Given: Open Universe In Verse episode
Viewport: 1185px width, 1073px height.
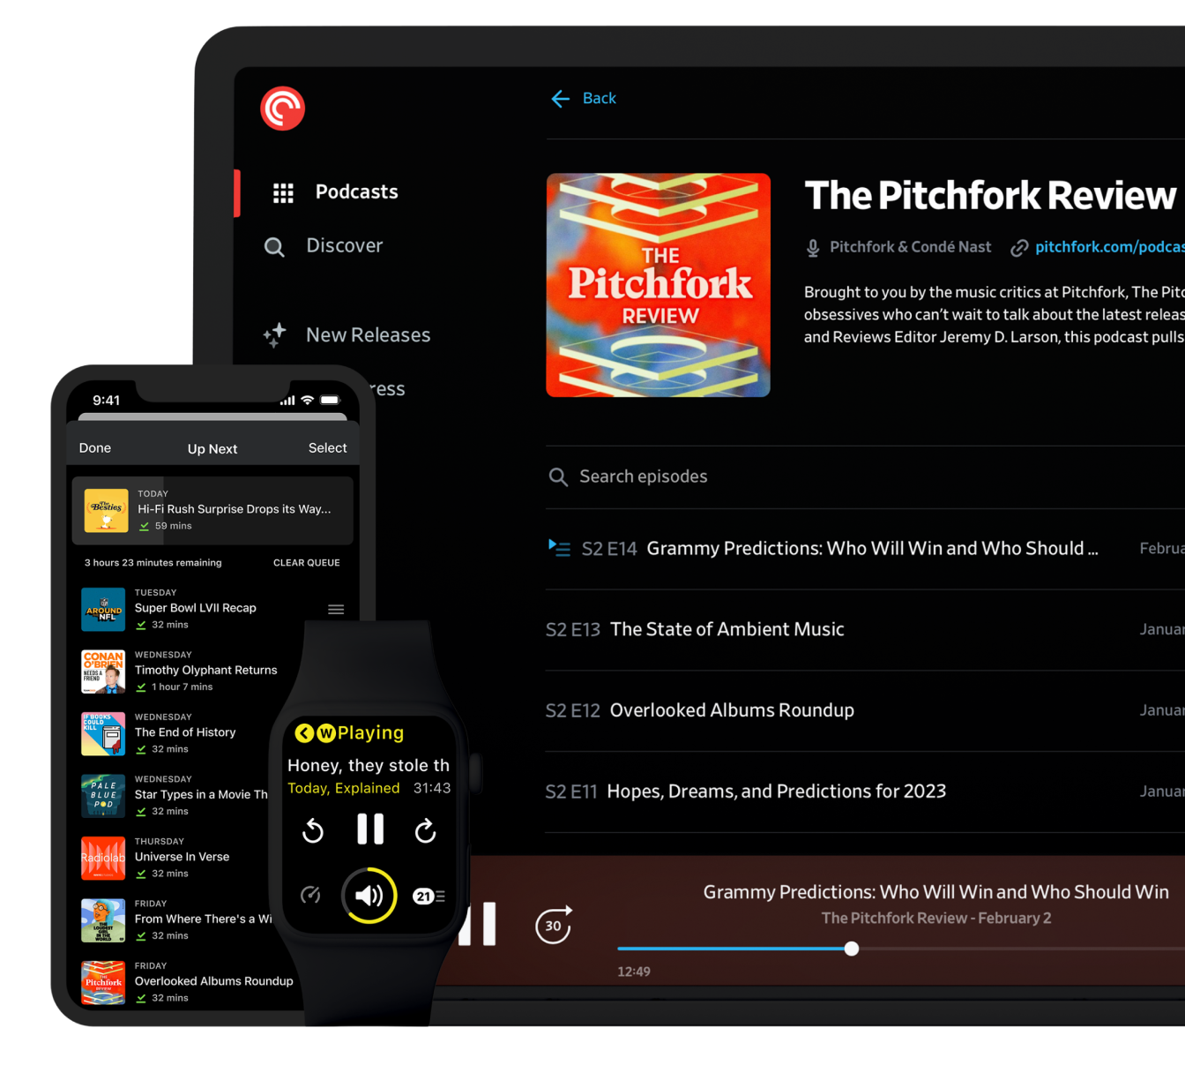Looking at the screenshot, I should [183, 857].
